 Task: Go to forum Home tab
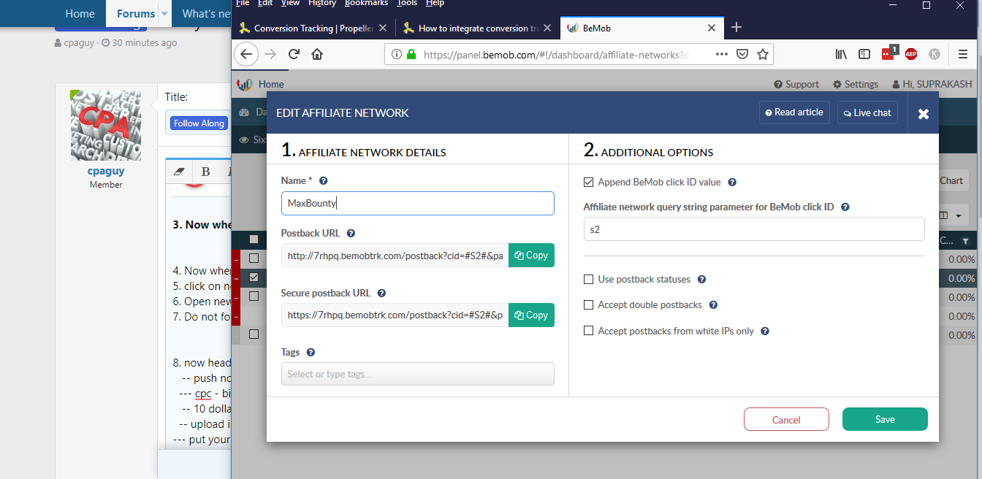[x=80, y=14]
